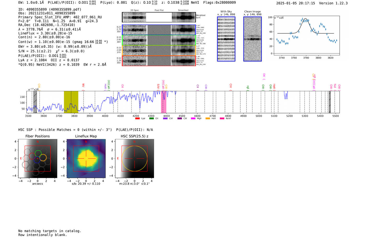Click the Gaussian emission line fit plot
366x249 pixels.
(x=306, y=36)
